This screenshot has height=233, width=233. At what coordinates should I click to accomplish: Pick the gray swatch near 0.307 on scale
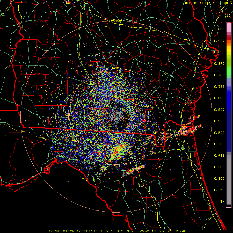tap(229, 180)
